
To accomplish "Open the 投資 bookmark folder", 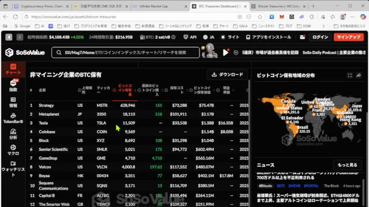I will tap(202, 26).
